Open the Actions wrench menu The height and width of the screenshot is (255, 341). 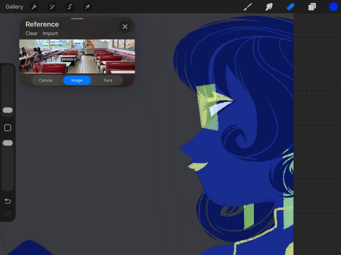pyautogui.click(x=34, y=7)
